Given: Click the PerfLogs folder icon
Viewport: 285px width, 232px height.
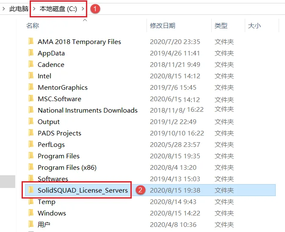Looking at the screenshot, I should click(x=31, y=144).
